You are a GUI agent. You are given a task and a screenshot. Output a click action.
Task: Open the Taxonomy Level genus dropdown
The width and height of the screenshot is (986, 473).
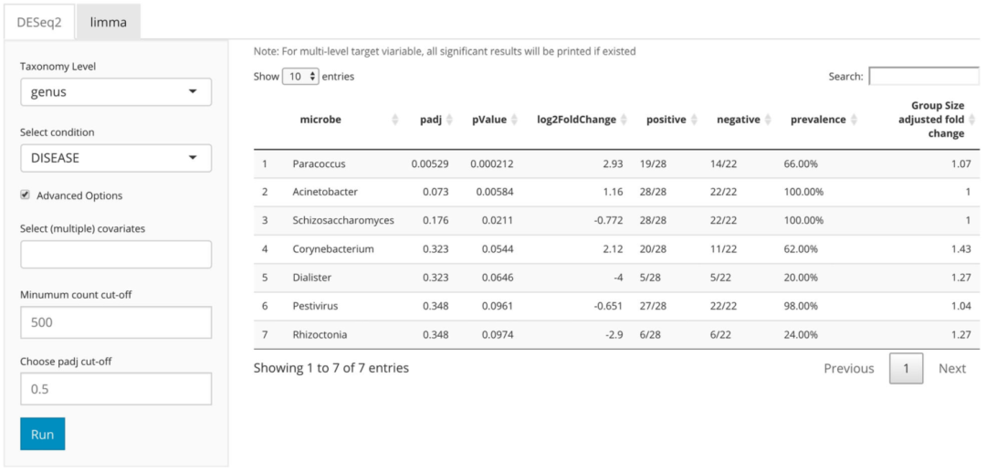point(116,92)
